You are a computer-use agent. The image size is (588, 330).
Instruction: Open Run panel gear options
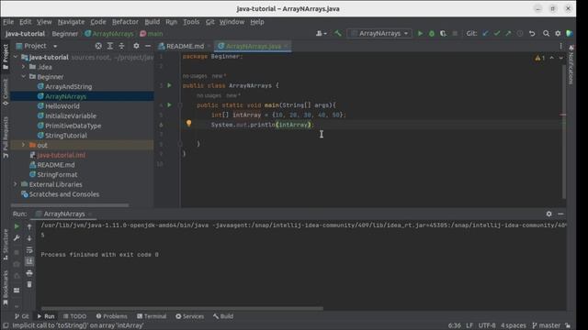click(549, 214)
